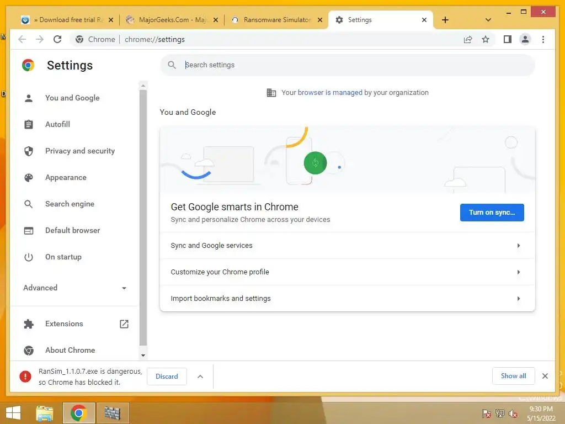The width and height of the screenshot is (565, 424).
Task: Reload the settings page
Action: pos(57,39)
